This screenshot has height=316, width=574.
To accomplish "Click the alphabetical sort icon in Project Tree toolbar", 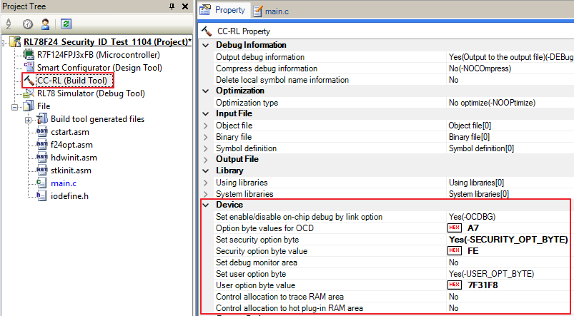I will 9,24.
